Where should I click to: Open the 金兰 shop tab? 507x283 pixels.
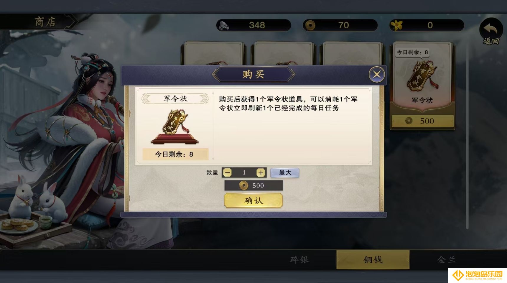(446, 260)
